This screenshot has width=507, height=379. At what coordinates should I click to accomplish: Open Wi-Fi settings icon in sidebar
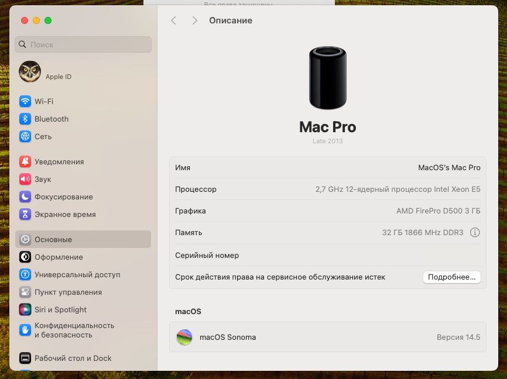coord(25,101)
